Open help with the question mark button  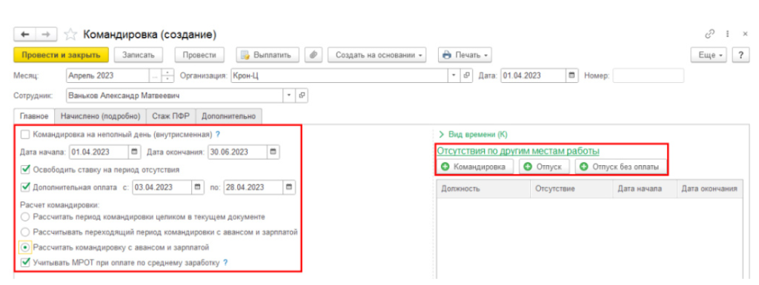point(740,55)
